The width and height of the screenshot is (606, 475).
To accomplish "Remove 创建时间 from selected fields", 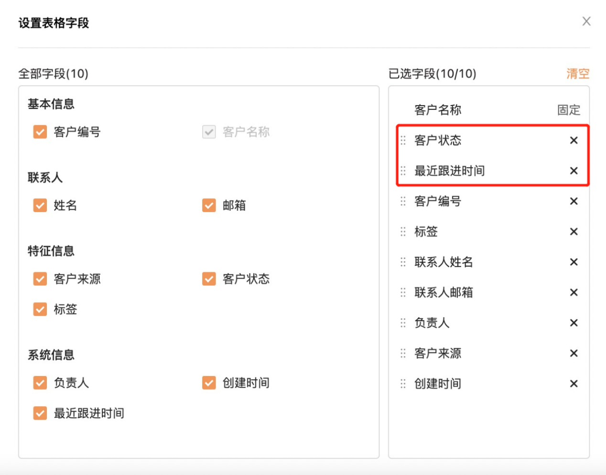I will point(574,384).
